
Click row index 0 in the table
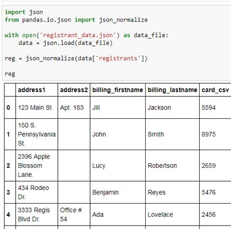[x=8, y=108]
